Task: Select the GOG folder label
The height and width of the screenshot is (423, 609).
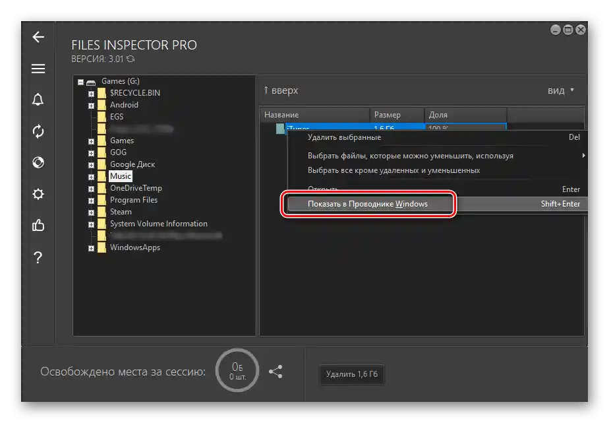Action: [118, 152]
